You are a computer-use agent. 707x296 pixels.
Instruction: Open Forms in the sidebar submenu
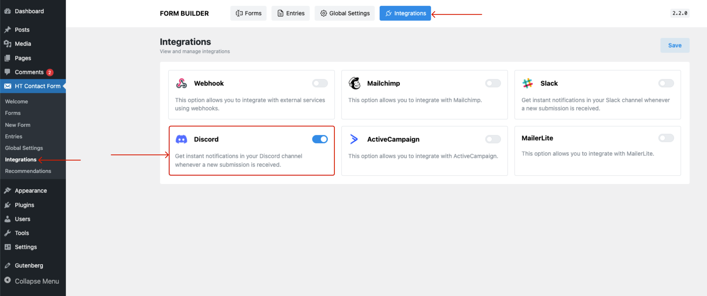pos(13,113)
